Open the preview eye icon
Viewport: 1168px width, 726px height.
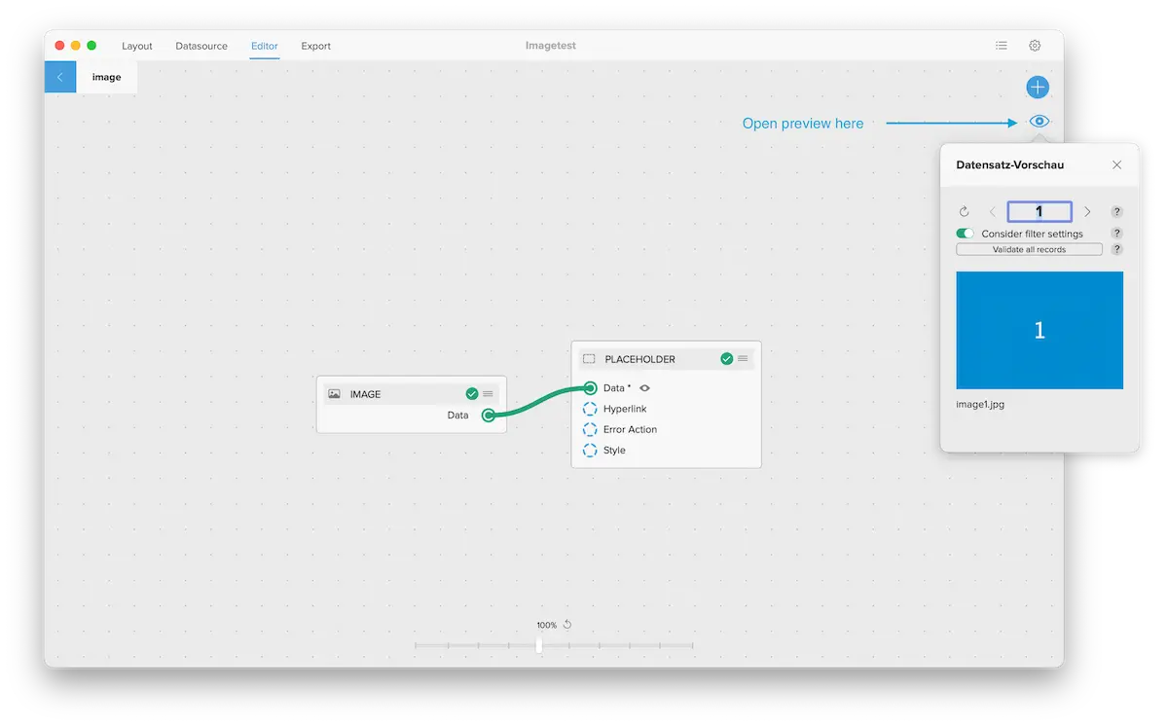click(x=1040, y=122)
